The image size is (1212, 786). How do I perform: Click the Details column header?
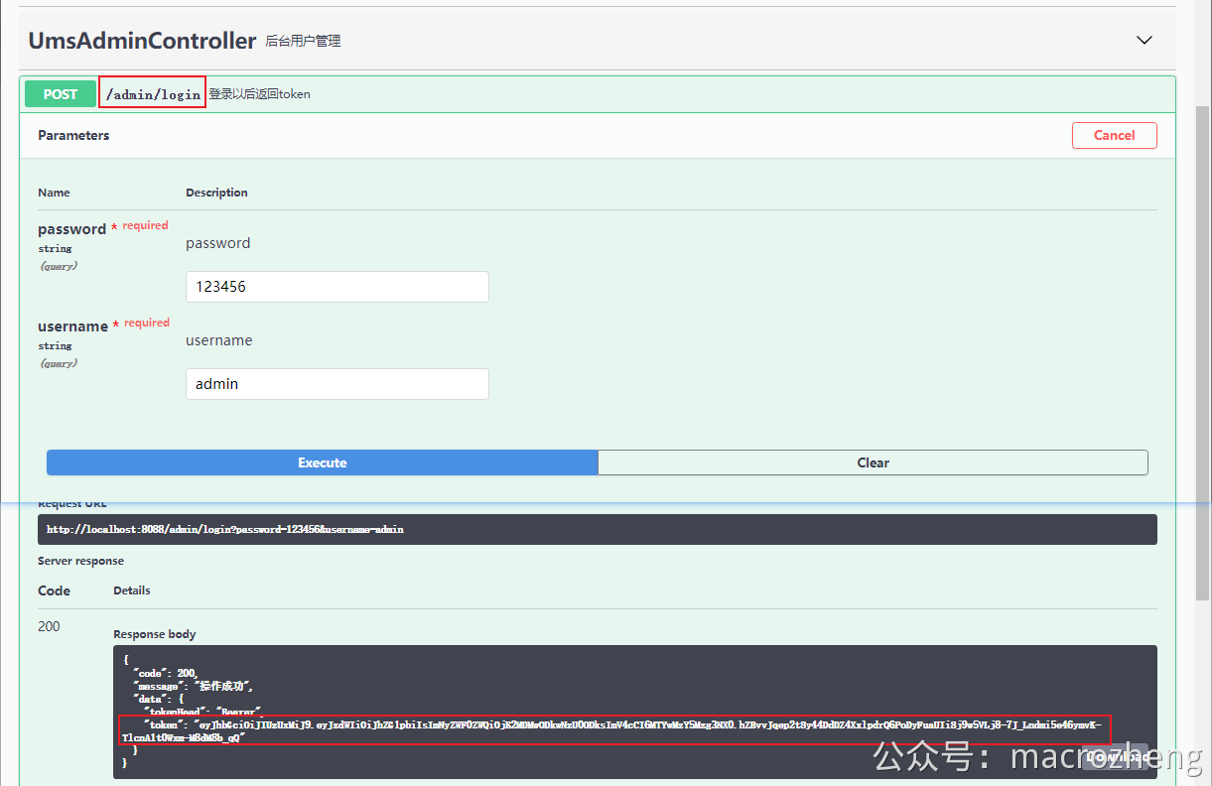132,590
